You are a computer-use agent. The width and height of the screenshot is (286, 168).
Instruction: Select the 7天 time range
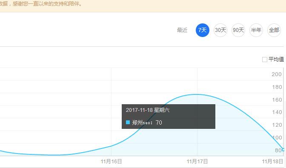[x=203, y=30]
